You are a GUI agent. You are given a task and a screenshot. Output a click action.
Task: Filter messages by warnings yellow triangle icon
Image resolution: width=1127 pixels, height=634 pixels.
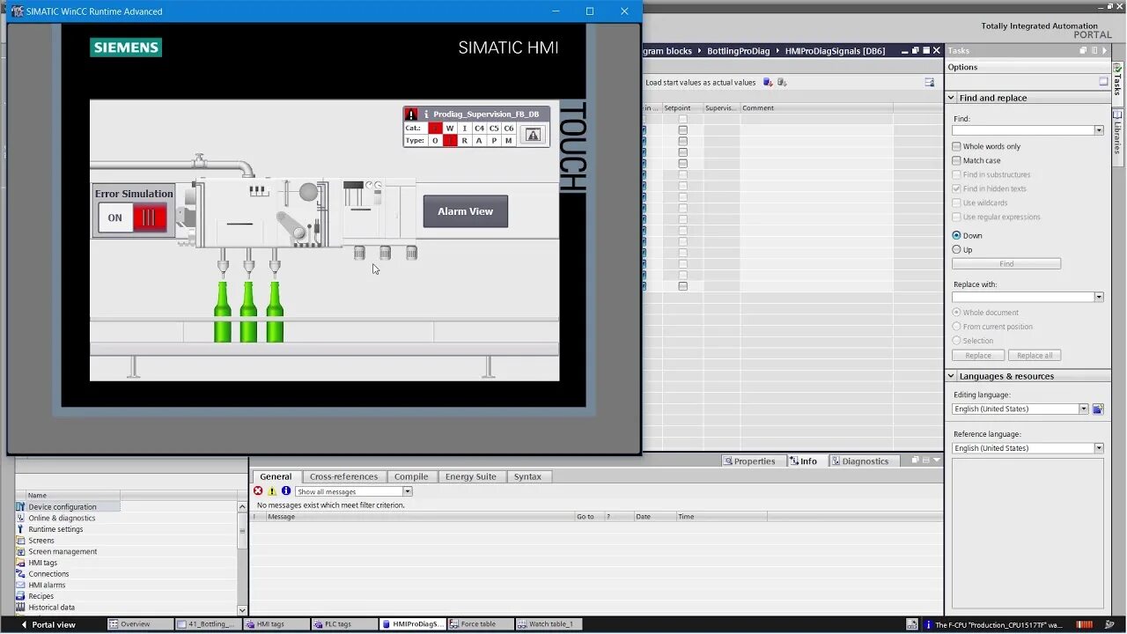point(272,491)
